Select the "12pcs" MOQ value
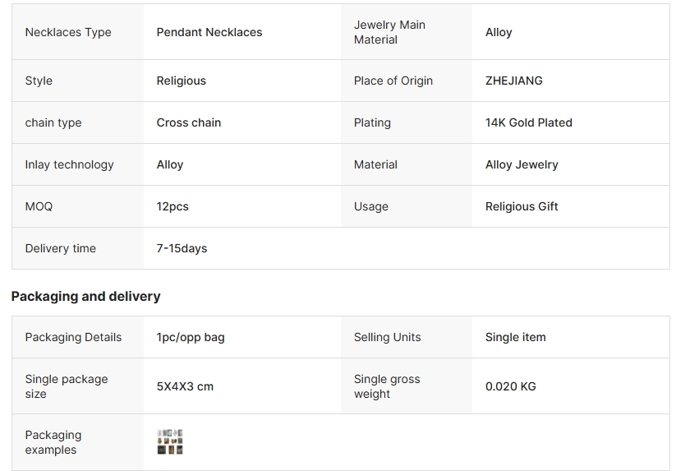This screenshot has width=690, height=471. point(172,206)
